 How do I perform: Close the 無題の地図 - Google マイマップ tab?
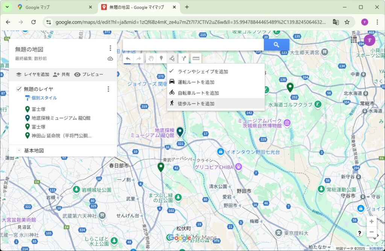pos(174,7)
